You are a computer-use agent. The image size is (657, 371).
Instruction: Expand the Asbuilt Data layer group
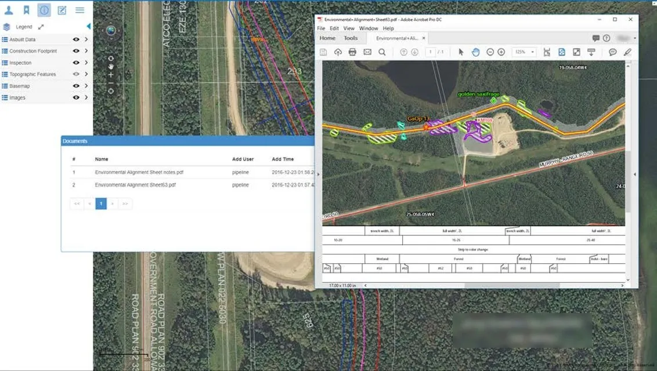click(x=86, y=39)
